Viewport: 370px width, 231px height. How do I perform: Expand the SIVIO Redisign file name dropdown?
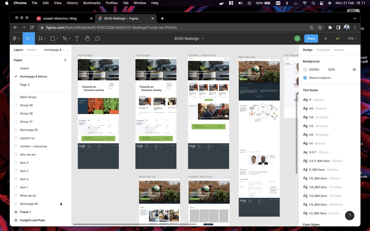[x=202, y=39]
